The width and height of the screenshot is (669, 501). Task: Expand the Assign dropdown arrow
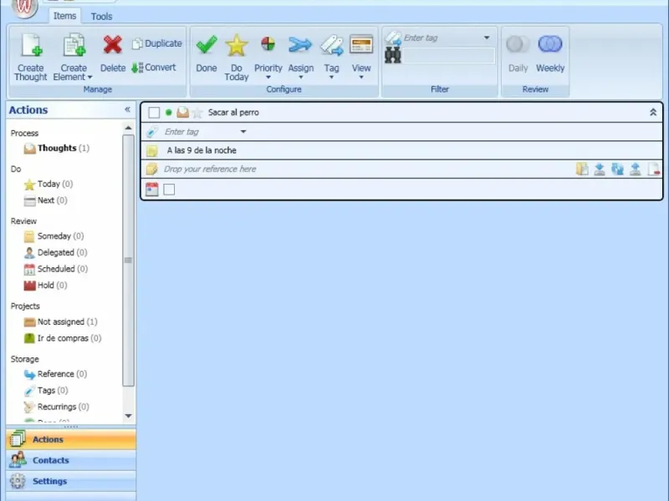click(x=300, y=78)
